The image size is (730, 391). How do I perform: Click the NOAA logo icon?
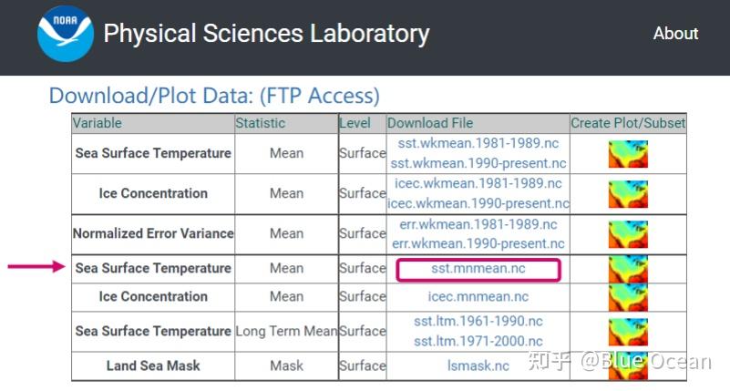pos(65,35)
